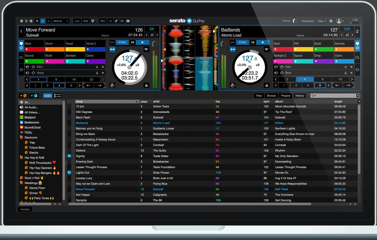Select the Beatport library source
Image resolution: width=377 pixels, height=240 pixels.
tap(30, 117)
